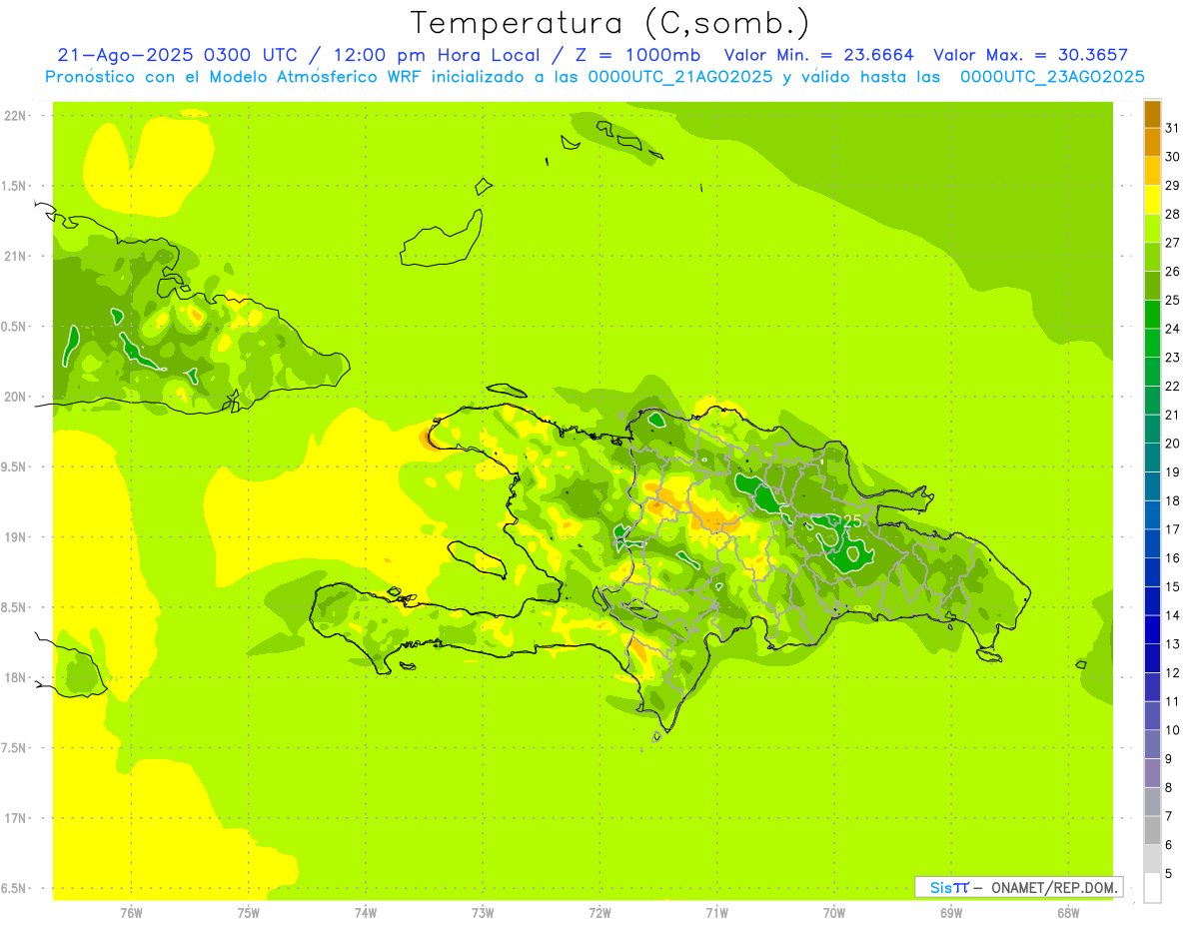The image size is (1199, 926).
Task: Click the legend number 13
Action: point(1173,644)
